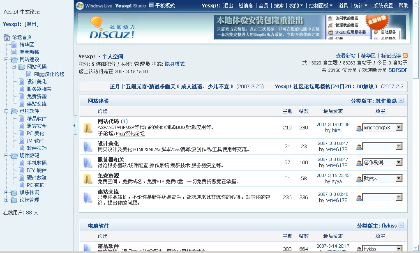Viewport: 420px width, 253px height.
Task: Collapse the 电脑软件 category section
Action: pos(401,225)
